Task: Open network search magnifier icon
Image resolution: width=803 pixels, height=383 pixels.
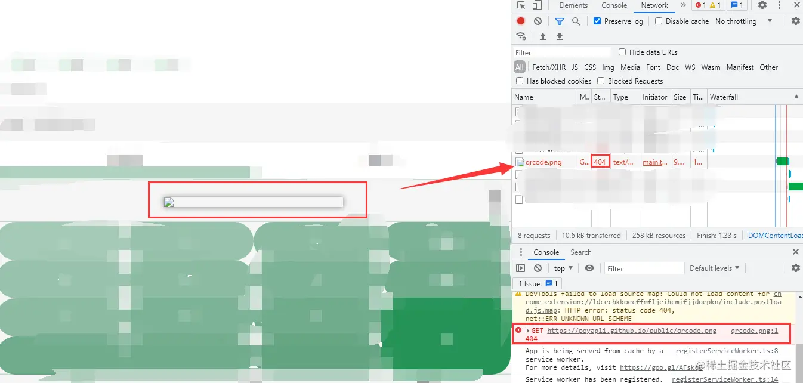Action: coord(576,21)
